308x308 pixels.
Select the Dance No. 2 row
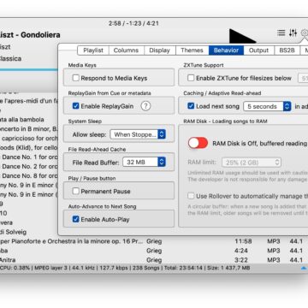29,166
